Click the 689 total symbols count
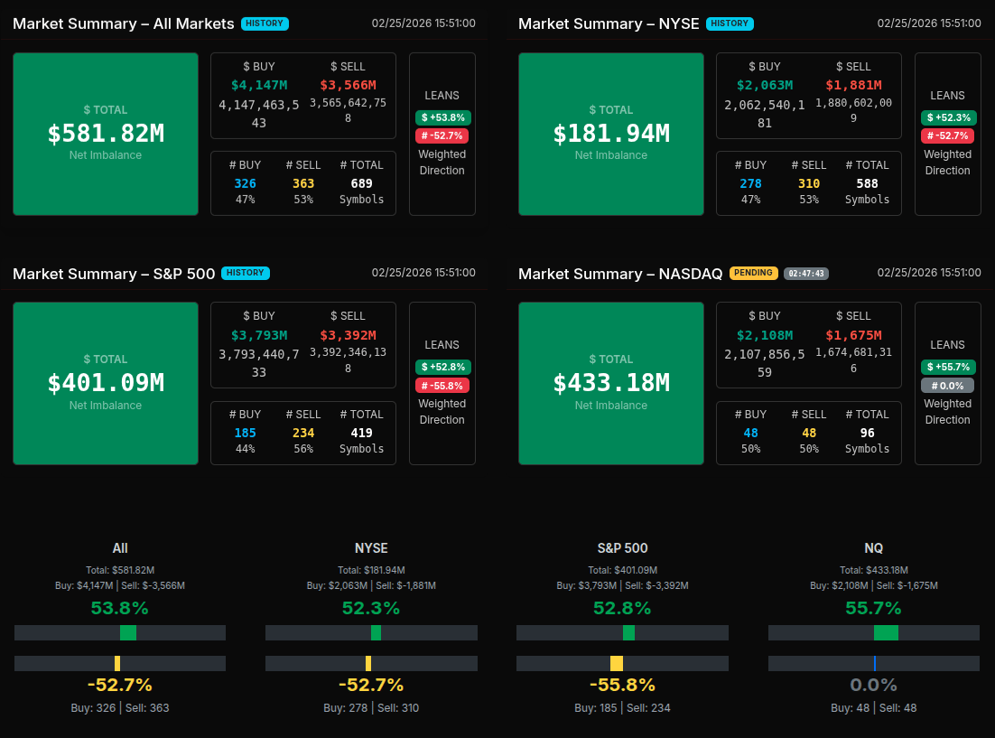Image resolution: width=995 pixels, height=738 pixels. point(361,183)
